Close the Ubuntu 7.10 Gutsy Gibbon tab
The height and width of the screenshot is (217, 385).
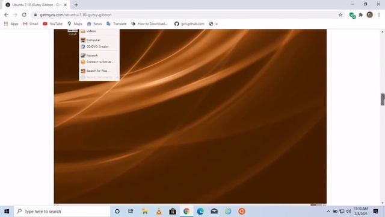click(66, 5)
